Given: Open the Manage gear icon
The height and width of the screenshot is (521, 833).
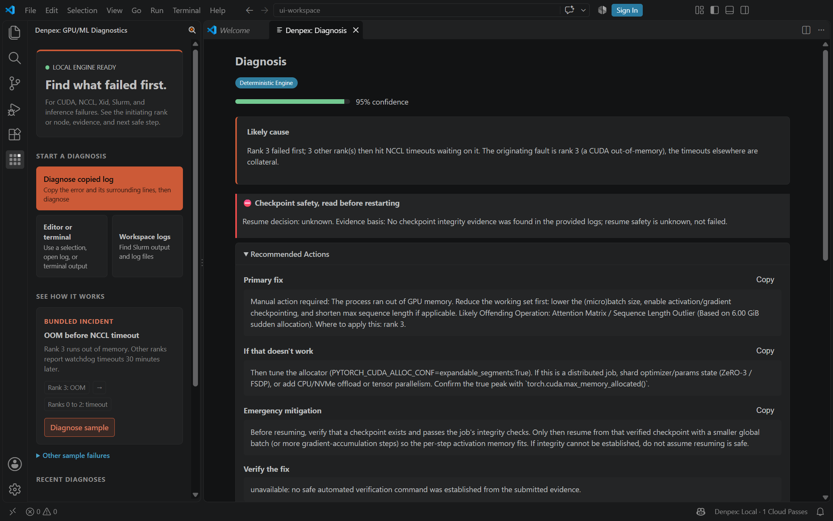Looking at the screenshot, I should pyautogui.click(x=15, y=489).
